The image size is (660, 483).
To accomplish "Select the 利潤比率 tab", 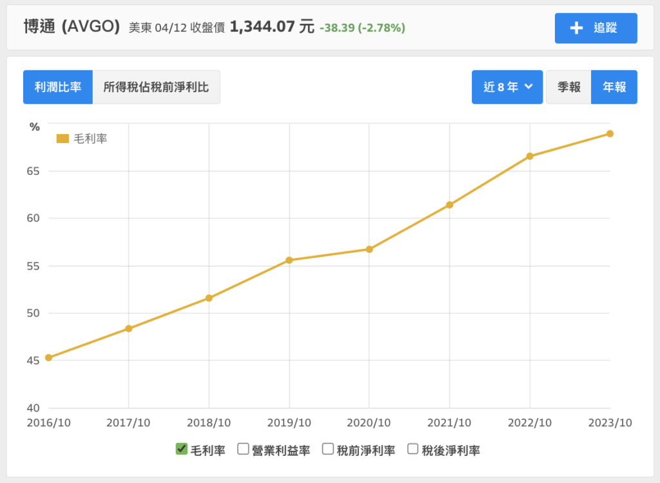I will point(57,87).
